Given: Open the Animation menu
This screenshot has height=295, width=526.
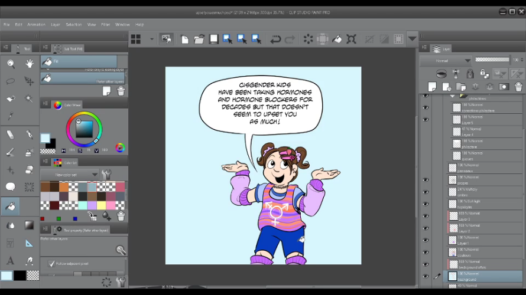Looking at the screenshot, I should coord(36,24).
